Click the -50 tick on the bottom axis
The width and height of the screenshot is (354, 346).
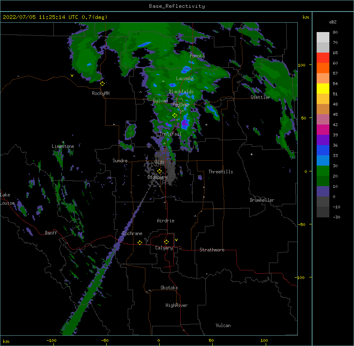click(x=105, y=340)
